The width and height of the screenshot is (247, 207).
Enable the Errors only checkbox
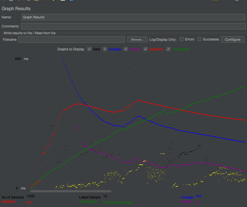click(x=182, y=39)
